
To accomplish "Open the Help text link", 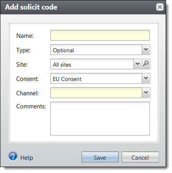I will (27, 158).
